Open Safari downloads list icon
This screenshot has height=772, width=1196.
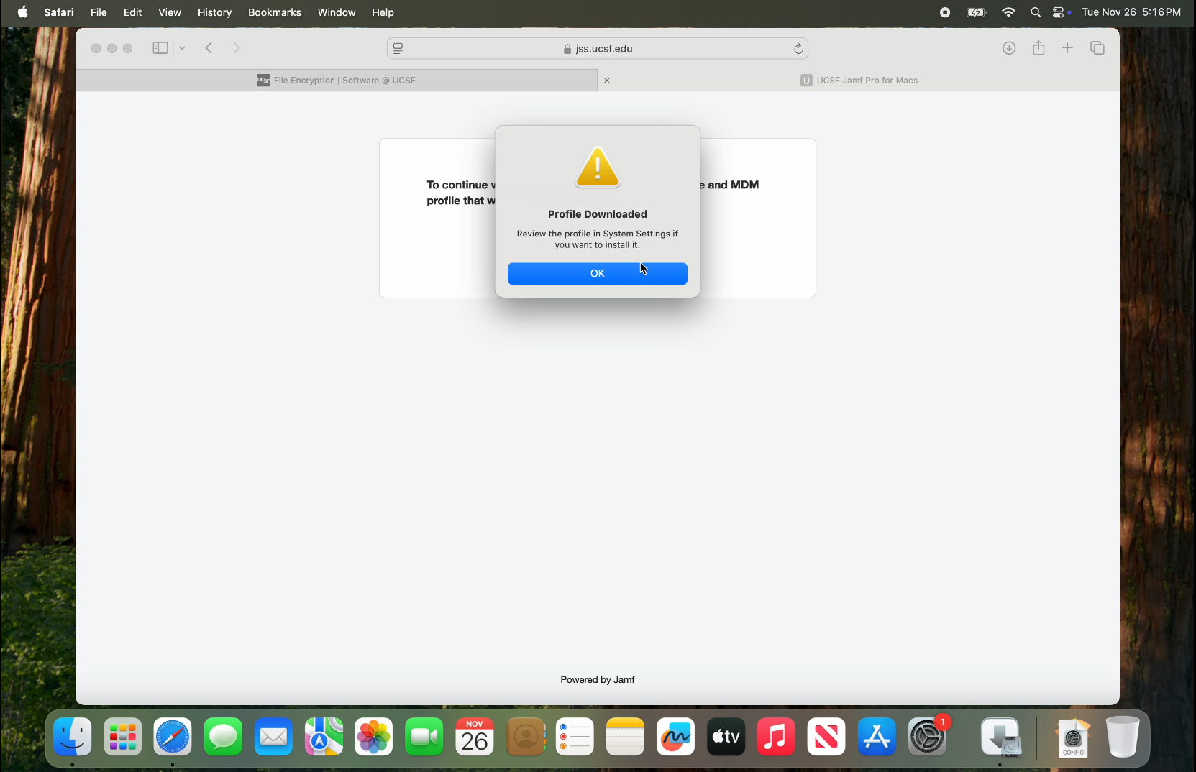(x=1009, y=48)
